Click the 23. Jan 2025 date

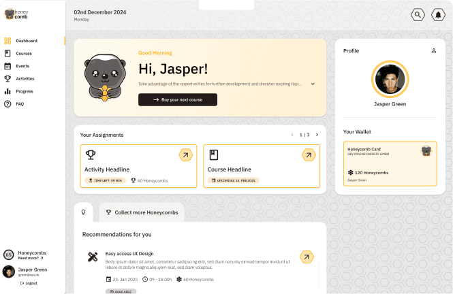click(x=122, y=279)
